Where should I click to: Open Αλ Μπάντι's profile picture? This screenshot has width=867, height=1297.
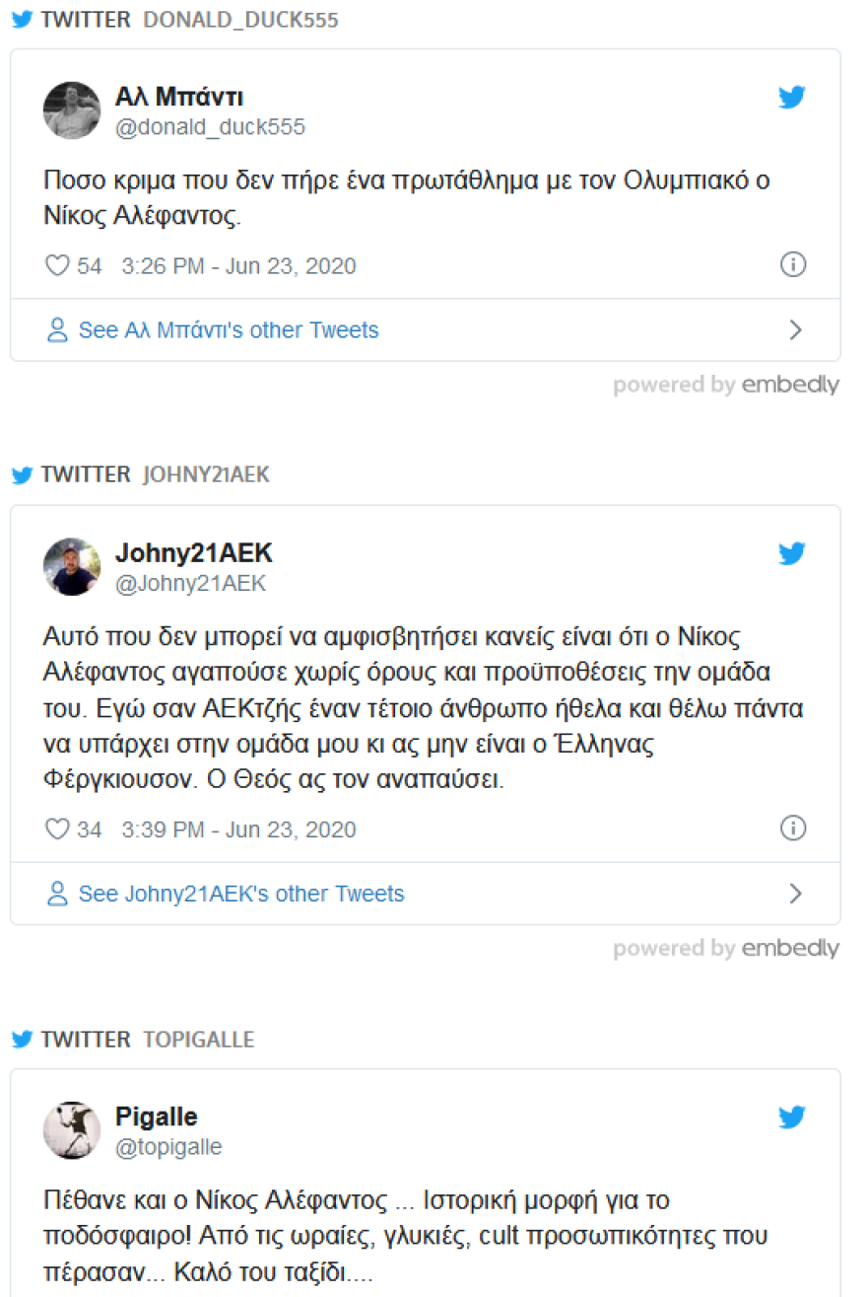pyautogui.click(x=72, y=109)
